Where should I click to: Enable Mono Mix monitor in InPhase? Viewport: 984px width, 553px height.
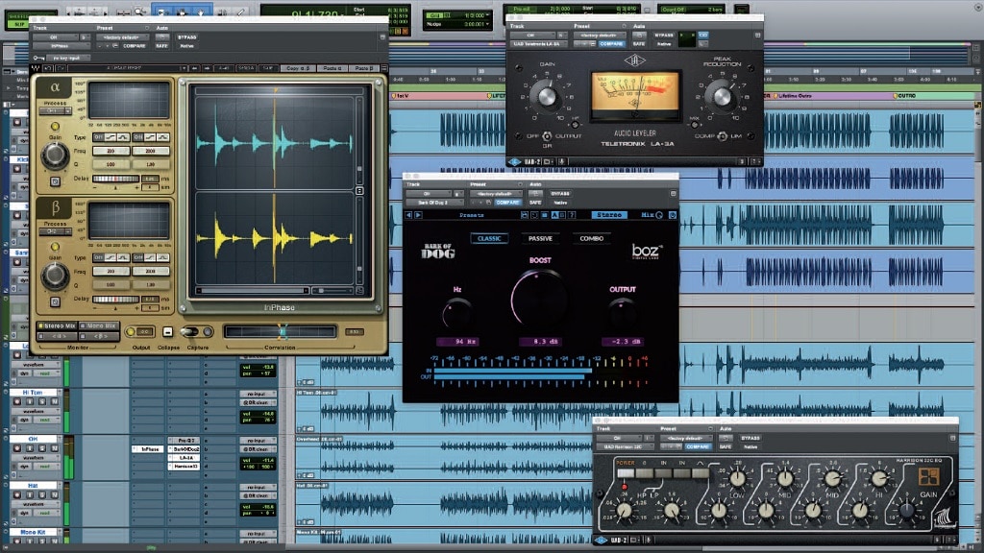[99, 326]
